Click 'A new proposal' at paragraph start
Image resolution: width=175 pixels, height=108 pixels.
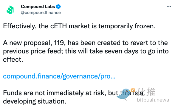pyautogui.click(x=27, y=43)
